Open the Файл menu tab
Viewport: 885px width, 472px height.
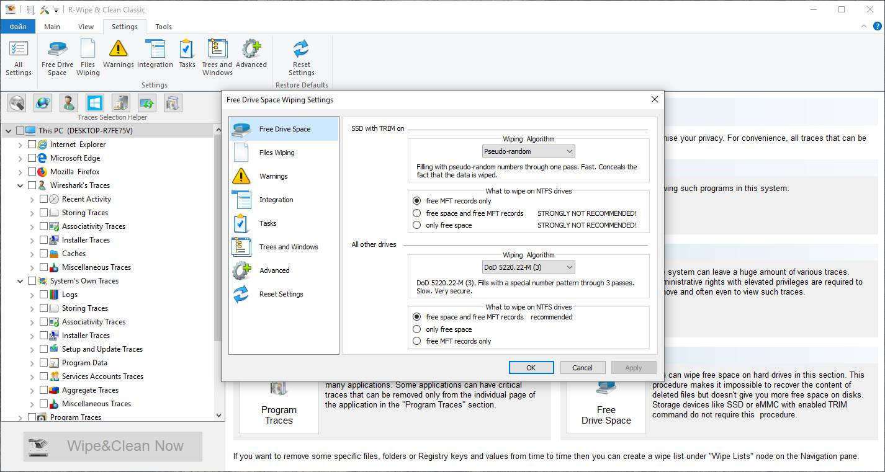[x=18, y=27]
